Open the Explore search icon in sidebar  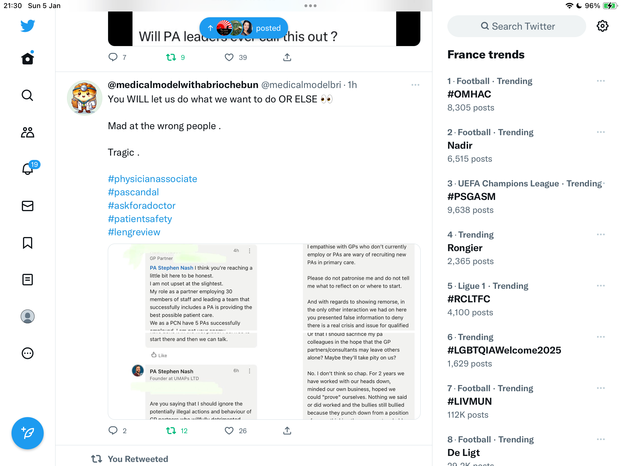click(x=28, y=95)
